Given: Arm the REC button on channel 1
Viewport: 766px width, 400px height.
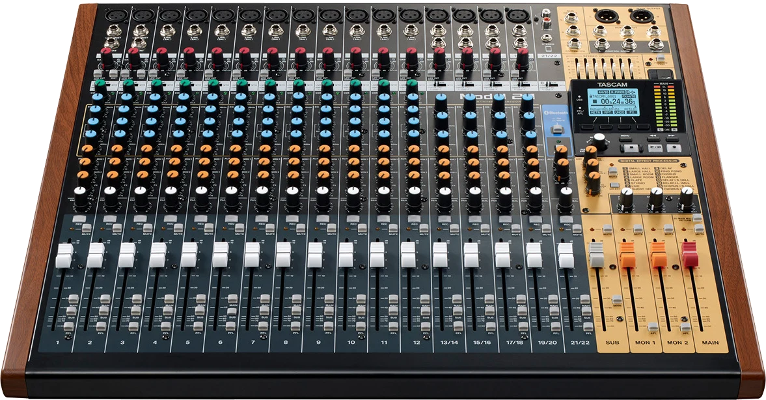Looking at the screenshot, I should [79, 218].
